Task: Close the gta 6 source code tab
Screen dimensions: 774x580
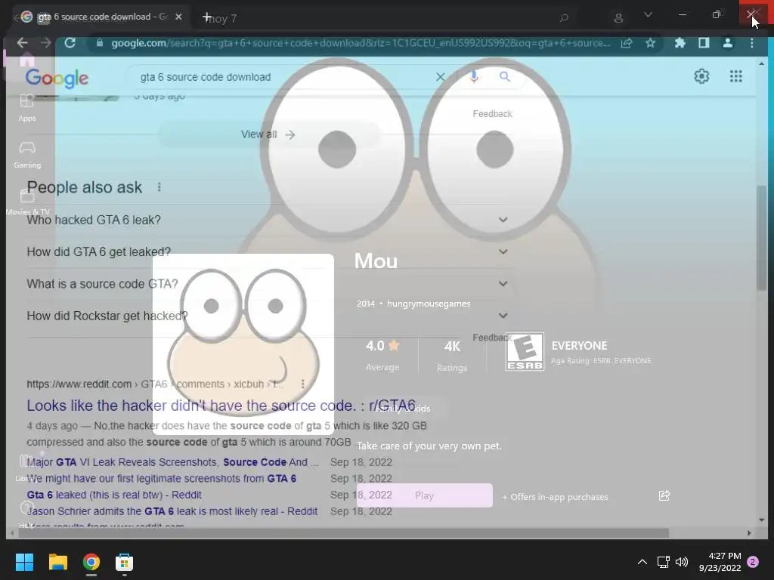Action: coord(178,17)
